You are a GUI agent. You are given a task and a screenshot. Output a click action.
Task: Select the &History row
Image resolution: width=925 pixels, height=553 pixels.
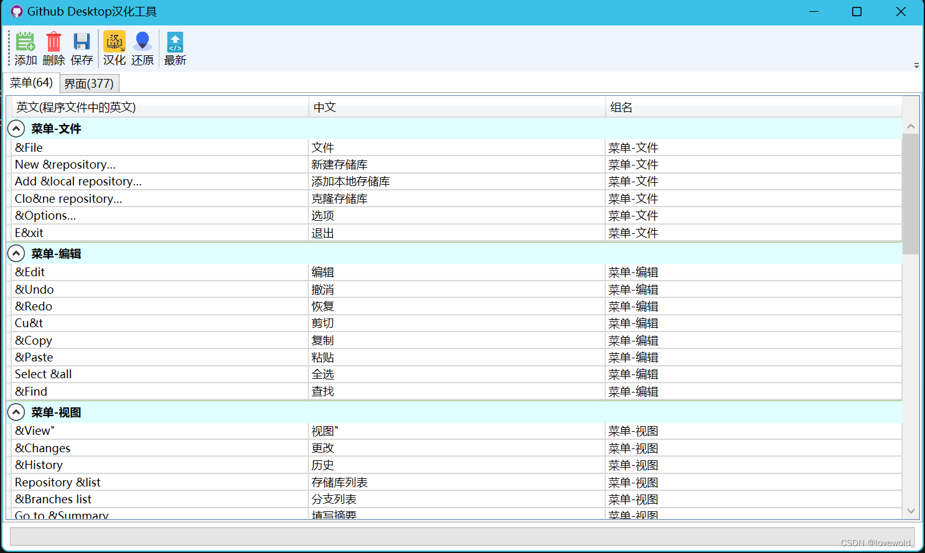(x=457, y=465)
